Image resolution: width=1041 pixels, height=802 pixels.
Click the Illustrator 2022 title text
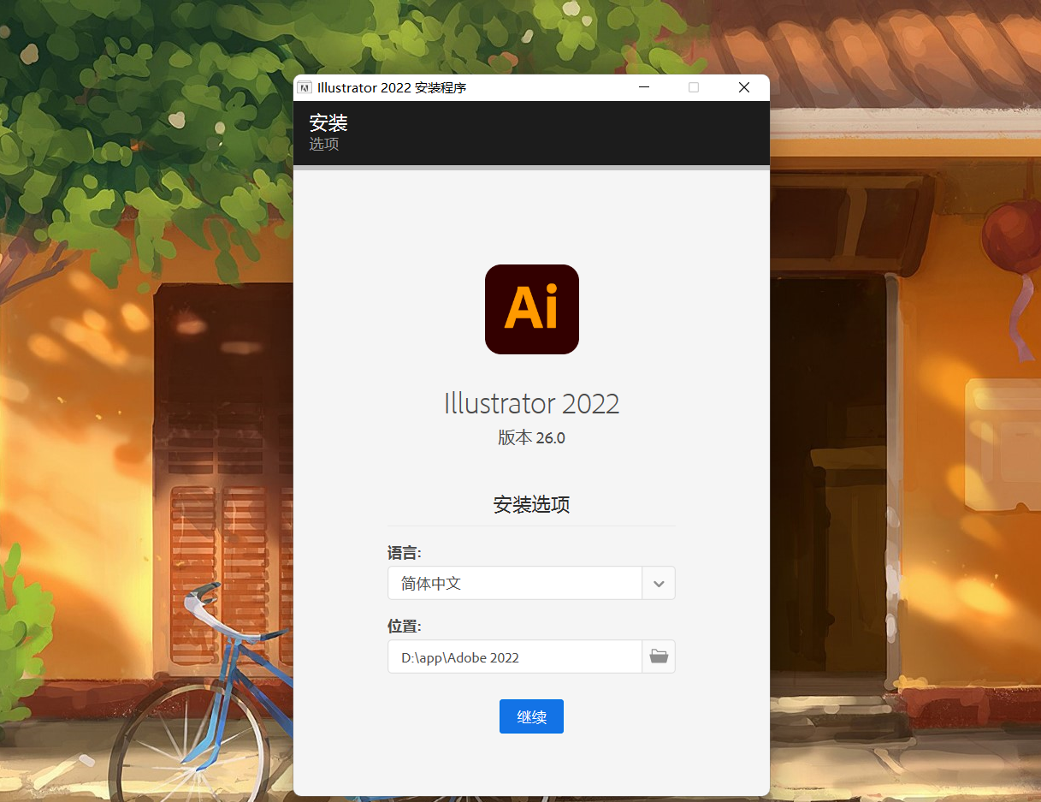click(x=531, y=403)
